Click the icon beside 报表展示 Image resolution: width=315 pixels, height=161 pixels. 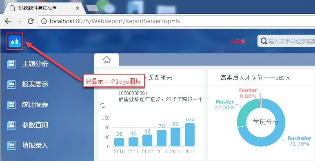[11, 84]
